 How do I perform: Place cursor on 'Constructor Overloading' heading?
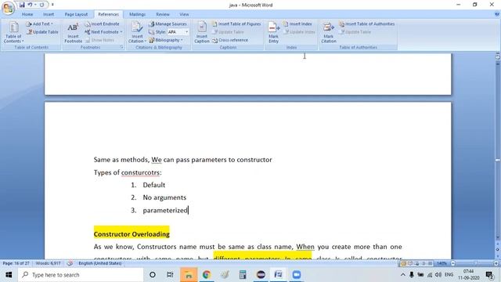coord(132,234)
